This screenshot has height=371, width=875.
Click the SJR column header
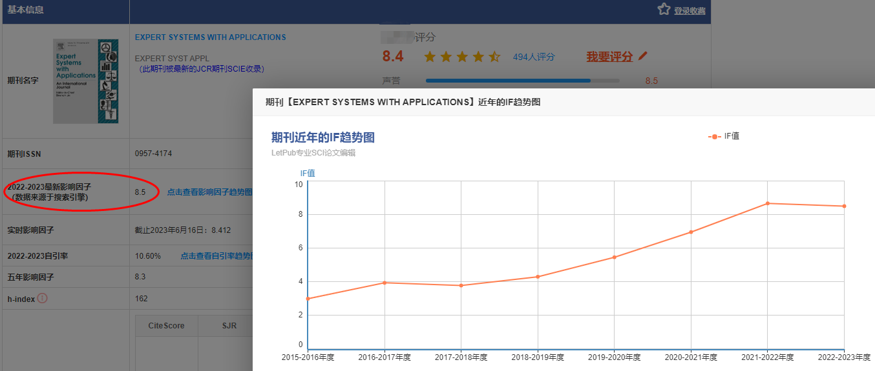click(230, 326)
